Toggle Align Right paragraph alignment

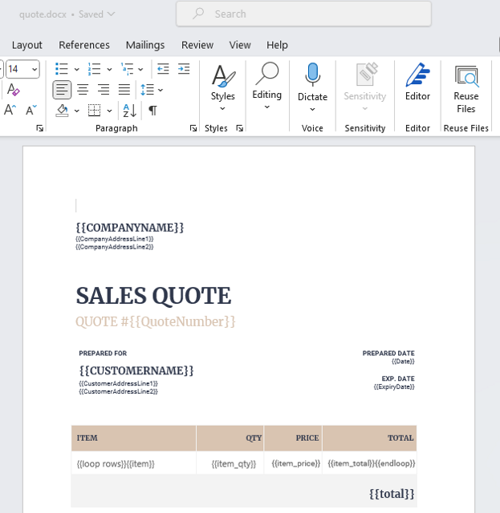(104, 90)
